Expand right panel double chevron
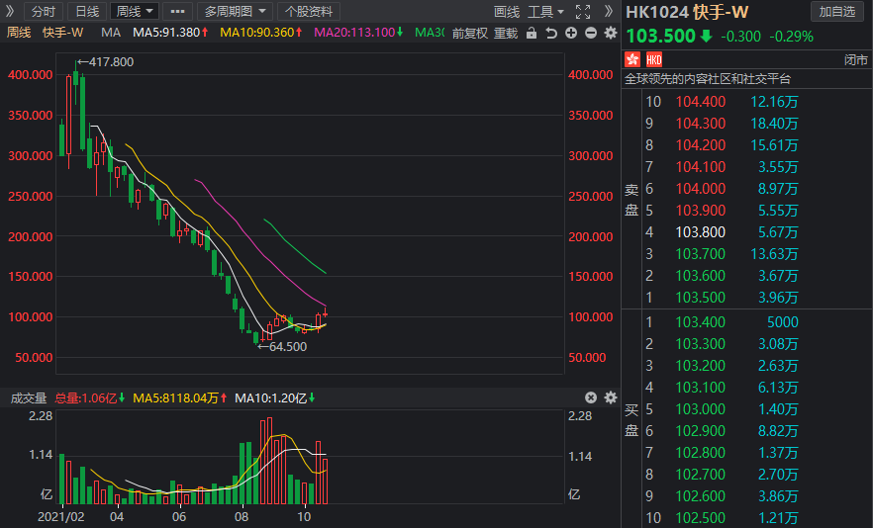Image resolution: width=873 pixels, height=528 pixels. (x=609, y=11)
